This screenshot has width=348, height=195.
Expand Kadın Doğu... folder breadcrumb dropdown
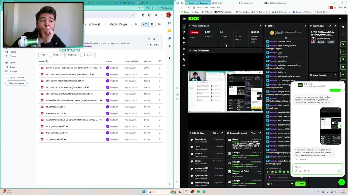131,24
